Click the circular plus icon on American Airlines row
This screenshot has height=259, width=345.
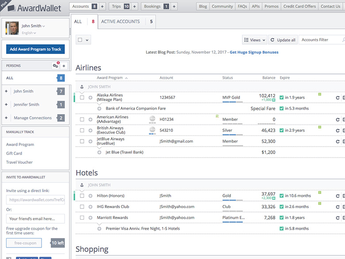(90, 120)
